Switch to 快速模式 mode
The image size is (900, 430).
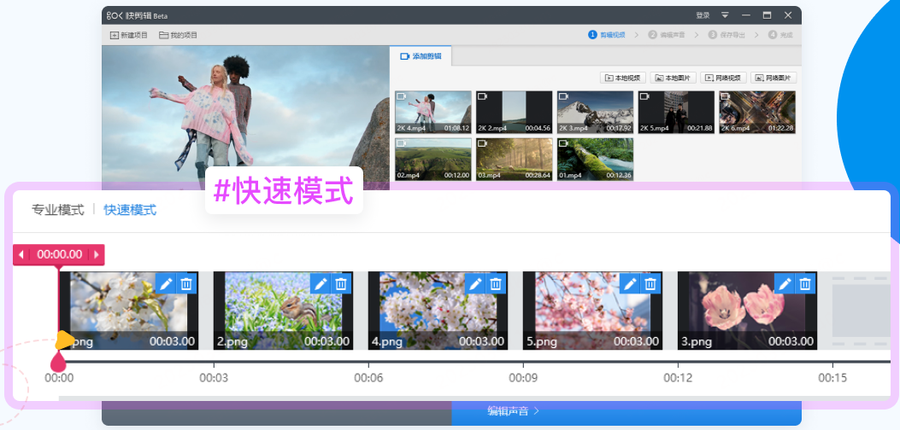click(130, 210)
